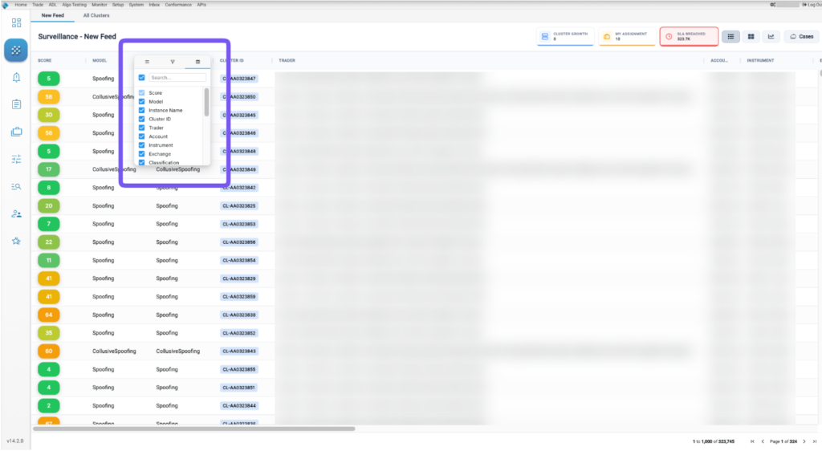Open cluster CL-AA0323825 link

tap(239, 206)
